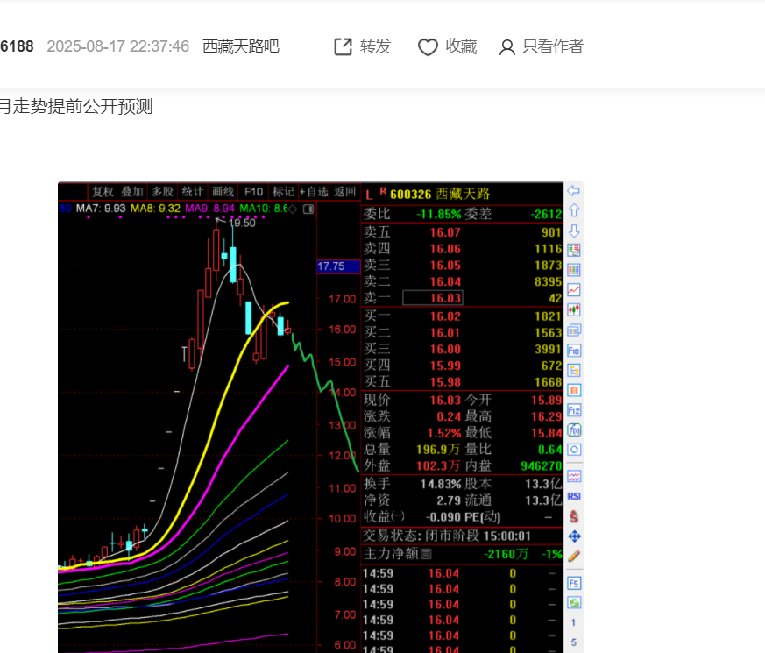
Task: Click the 现价 value 16.03
Action: click(445, 401)
